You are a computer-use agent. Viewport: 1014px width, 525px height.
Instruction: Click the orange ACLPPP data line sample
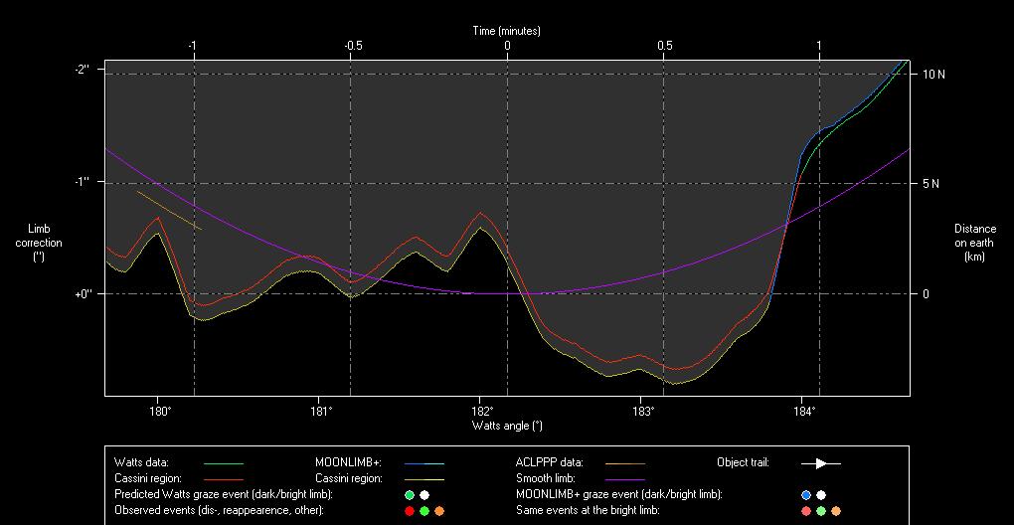[624, 463]
